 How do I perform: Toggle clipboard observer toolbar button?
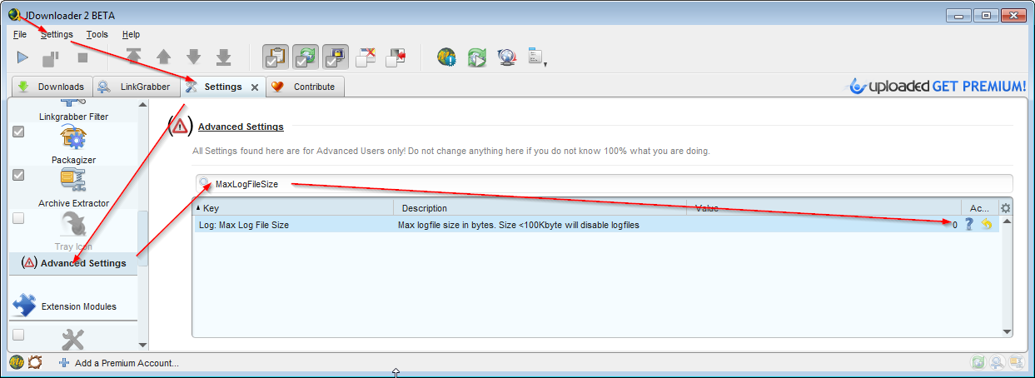point(276,57)
